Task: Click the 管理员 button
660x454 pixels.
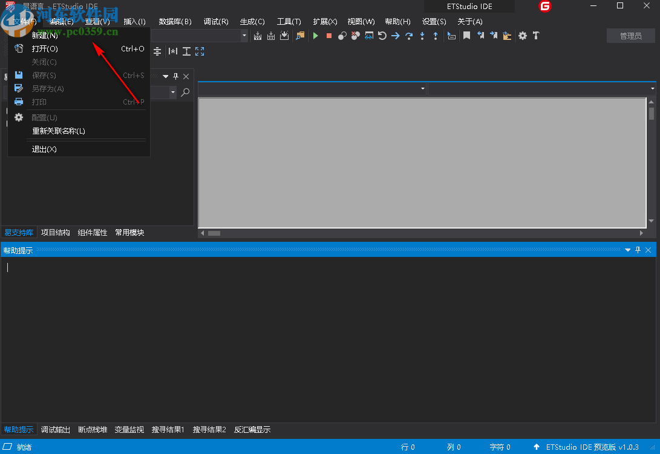Action: pos(630,35)
